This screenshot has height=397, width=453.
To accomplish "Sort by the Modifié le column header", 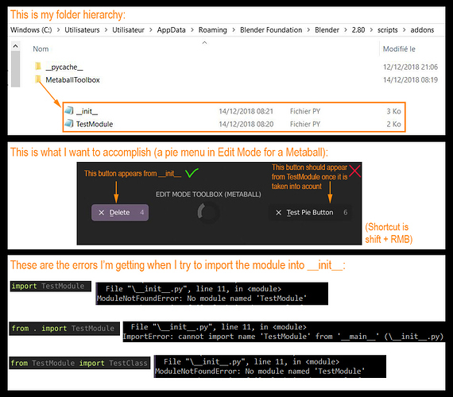I will 399,49.
